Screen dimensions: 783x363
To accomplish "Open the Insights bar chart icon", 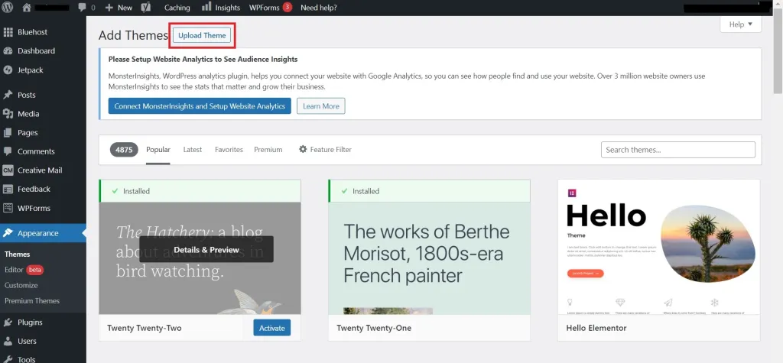I will (206, 7).
